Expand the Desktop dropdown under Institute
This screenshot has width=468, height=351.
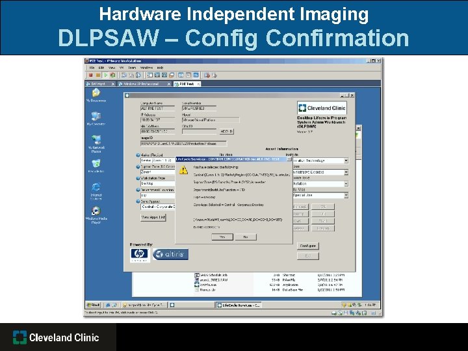(x=346, y=172)
